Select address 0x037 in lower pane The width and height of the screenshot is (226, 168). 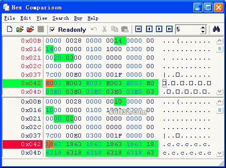31,136
